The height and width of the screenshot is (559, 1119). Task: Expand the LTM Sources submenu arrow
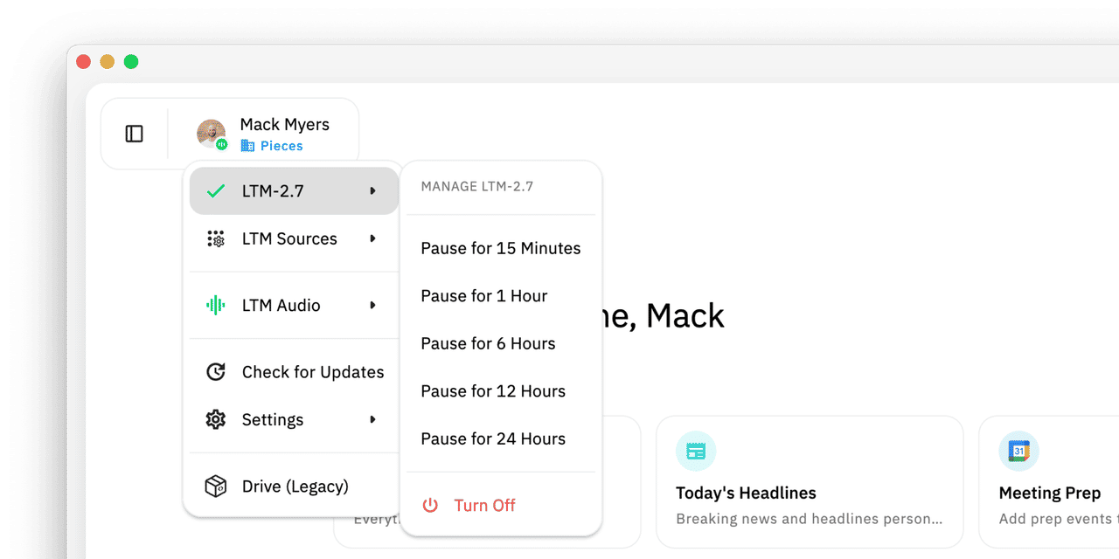[372, 239]
